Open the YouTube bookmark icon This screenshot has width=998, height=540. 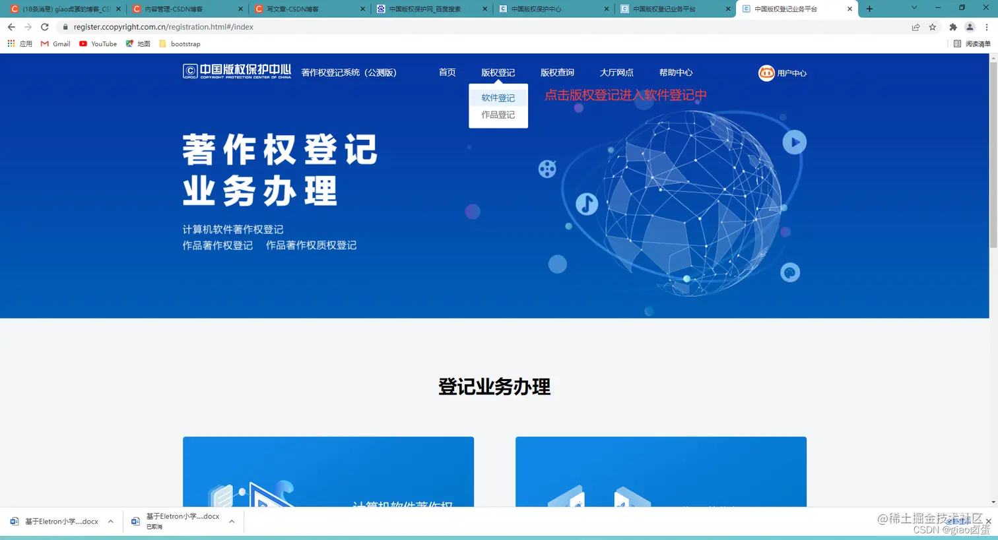[x=83, y=44]
